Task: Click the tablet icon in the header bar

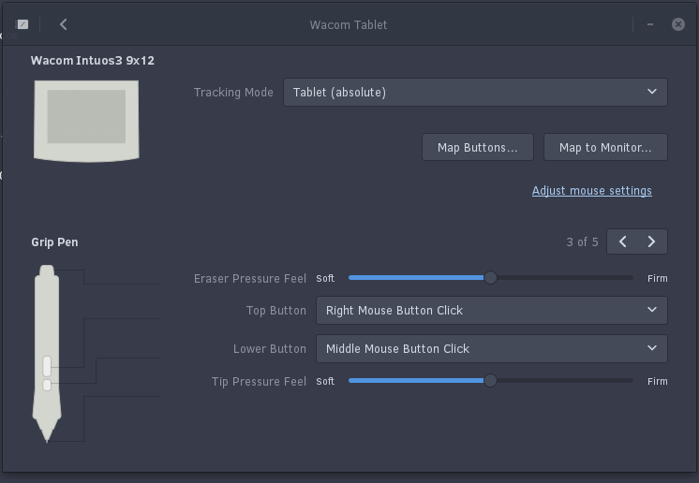Action: pyautogui.click(x=22, y=24)
